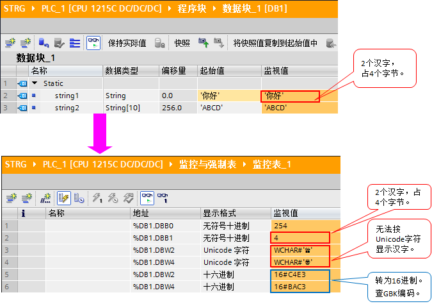Click Monitor once glasses icon
The width and height of the screenshot is (432, 304).
point(163,198)
